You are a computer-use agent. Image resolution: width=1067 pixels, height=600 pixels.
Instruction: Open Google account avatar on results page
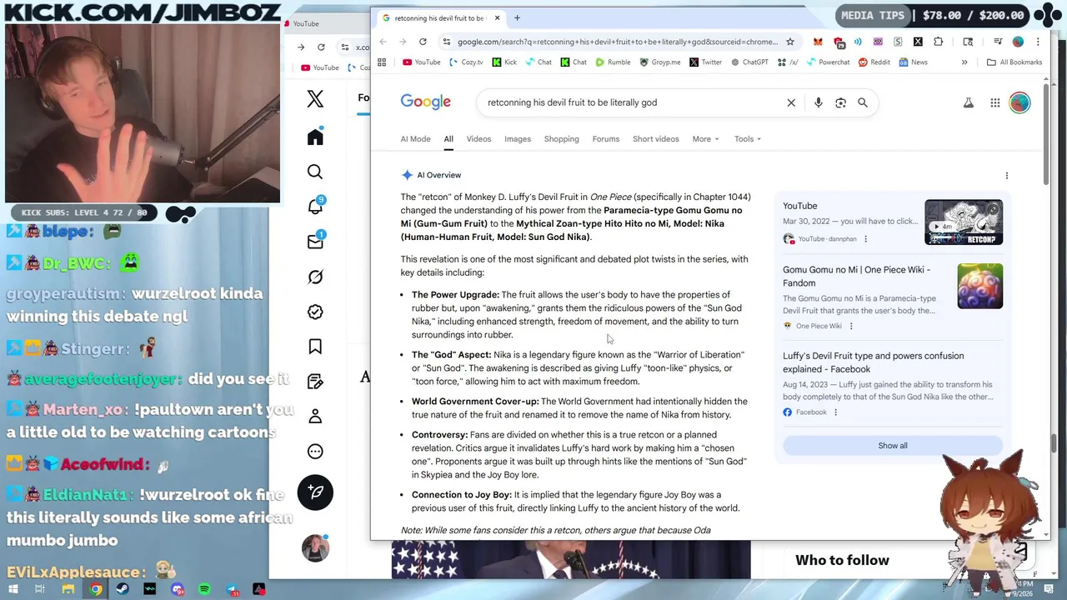[x=1019, y=102]
